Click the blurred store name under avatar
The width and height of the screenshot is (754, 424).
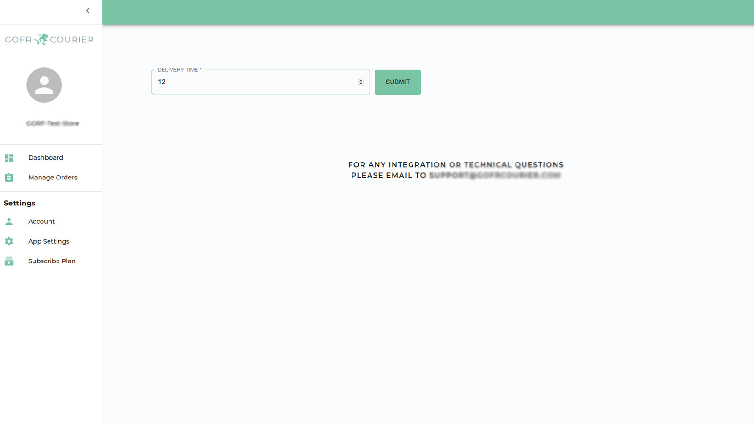pos(53,123)
